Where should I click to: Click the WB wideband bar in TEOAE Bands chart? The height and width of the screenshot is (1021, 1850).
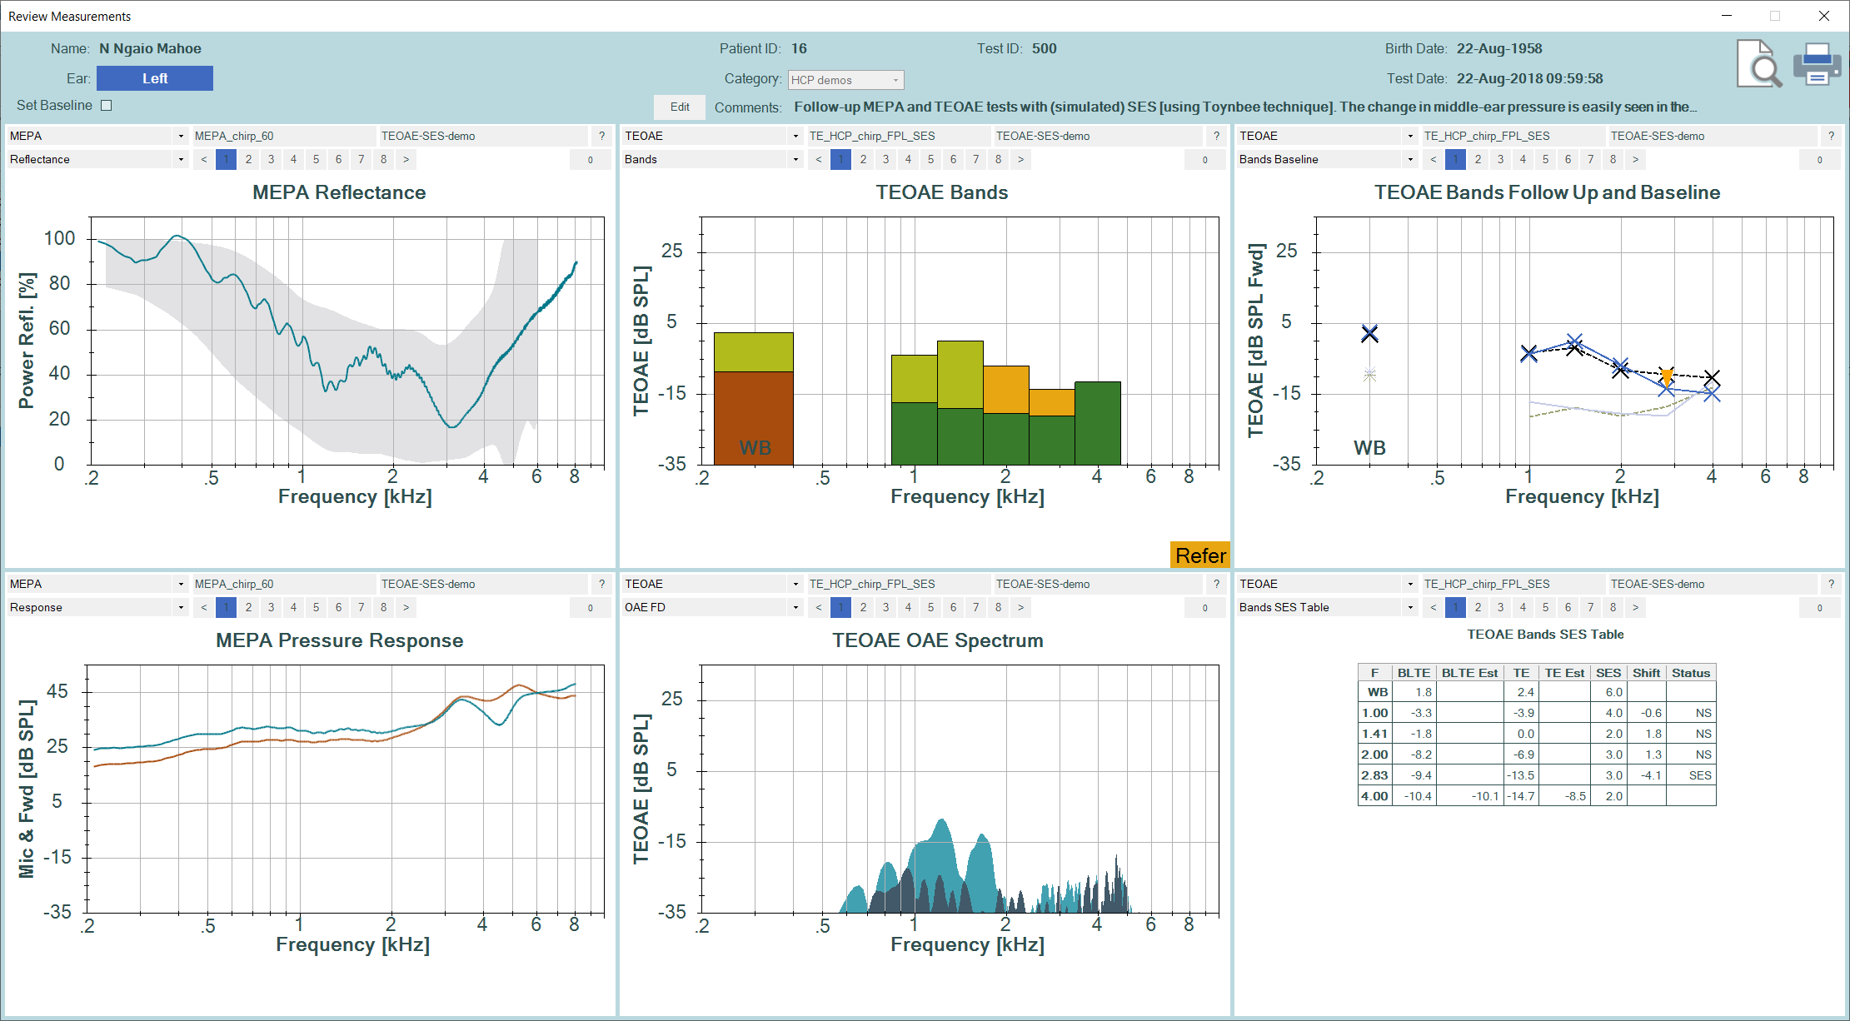tap(754, 398)
